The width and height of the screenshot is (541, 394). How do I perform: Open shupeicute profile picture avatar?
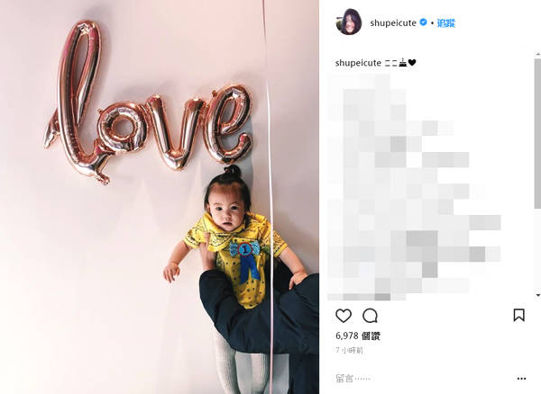(x=349, y=22)
